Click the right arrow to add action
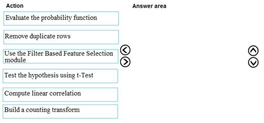 [126, 62]
